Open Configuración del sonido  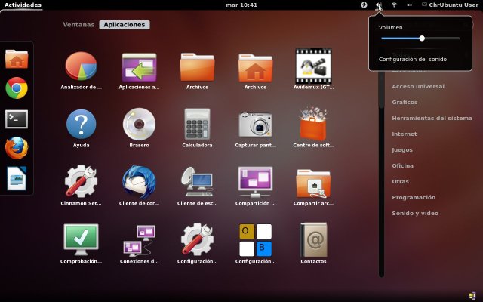413,59
